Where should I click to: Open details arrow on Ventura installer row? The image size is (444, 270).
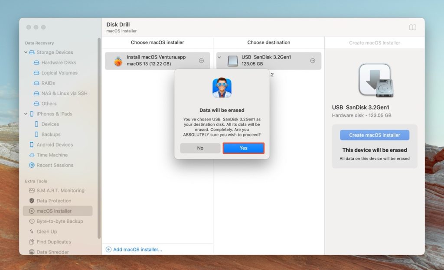[x=201, y=61]
